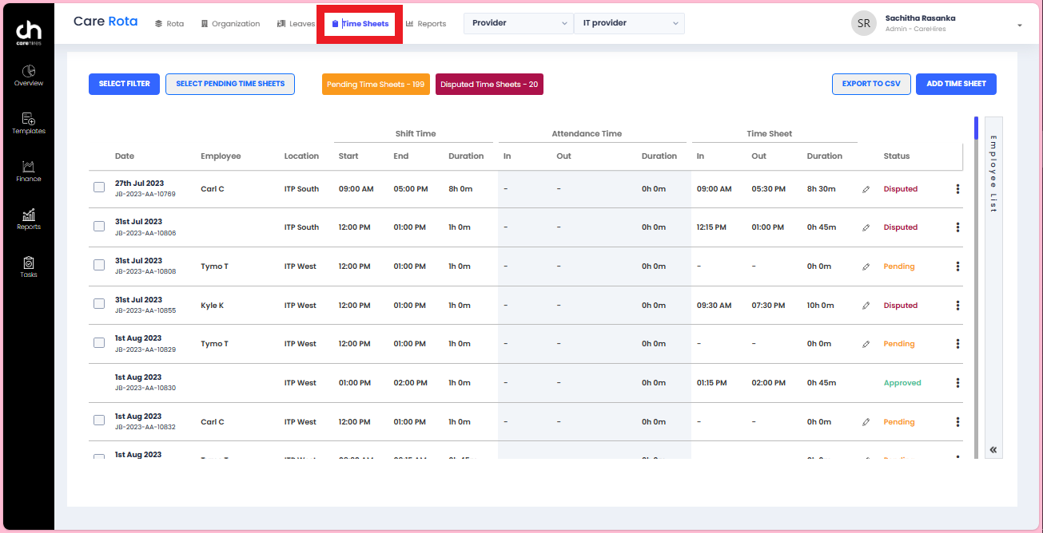This screenshot has height=533, width=1043.
Task: Tick the checkbox for Carl C's 27th Jul shift
Action: pos(98,187)
